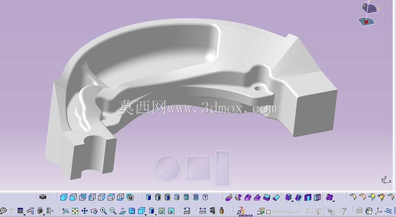Activate Fly Mode airplane icon
This screenshot has height=217, width=396.
[65, 211]
